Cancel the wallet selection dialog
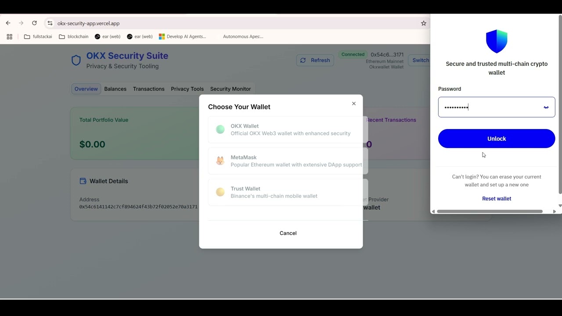Screen dimensions: 562x316 tap(288, 233)
